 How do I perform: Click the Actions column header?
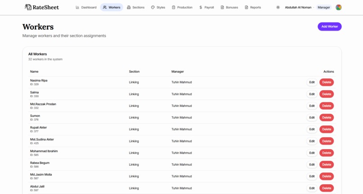pyautogui.click(x=328, y=71)
